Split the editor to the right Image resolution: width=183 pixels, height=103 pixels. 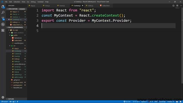(x=177, y=6)
